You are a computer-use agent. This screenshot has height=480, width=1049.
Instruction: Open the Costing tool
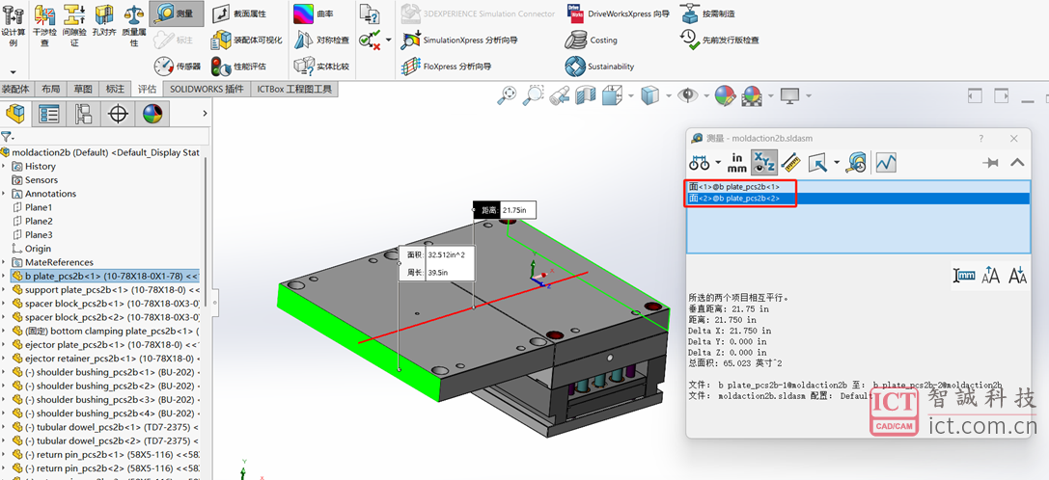click(591, 40)
